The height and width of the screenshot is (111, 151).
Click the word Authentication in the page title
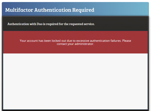pos(52,10)
